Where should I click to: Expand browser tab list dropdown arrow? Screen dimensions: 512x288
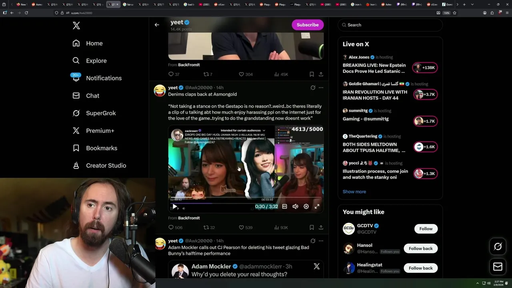click(x=472, y=4)
